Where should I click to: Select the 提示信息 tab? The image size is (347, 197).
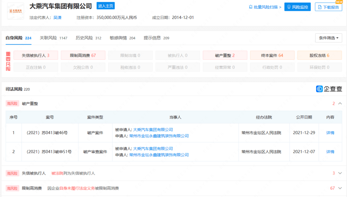click(156, 38)
